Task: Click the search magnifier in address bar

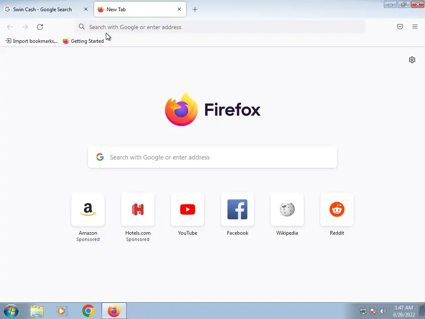Action: tap(82, 27)
